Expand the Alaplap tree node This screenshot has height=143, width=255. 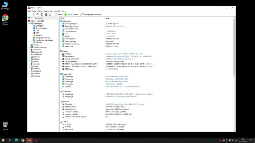point(29,45)
